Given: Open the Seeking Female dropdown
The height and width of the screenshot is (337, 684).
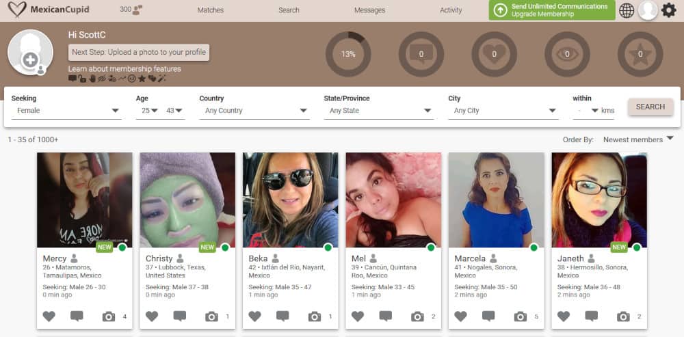Looking at the screenshot, I should point(66,111).
